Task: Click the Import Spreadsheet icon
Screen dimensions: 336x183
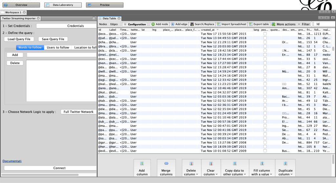Action: click(x=219, y=24)
